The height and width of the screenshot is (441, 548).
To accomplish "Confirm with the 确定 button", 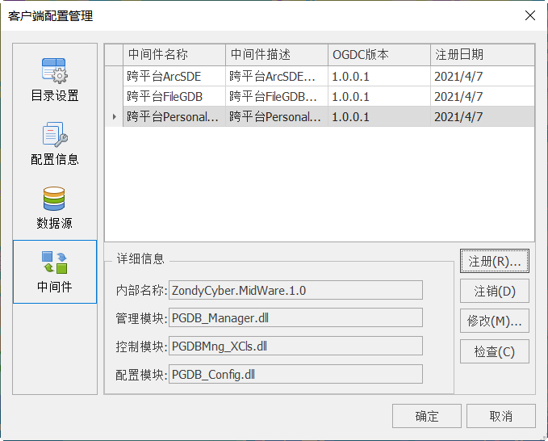I will (427, 416).
